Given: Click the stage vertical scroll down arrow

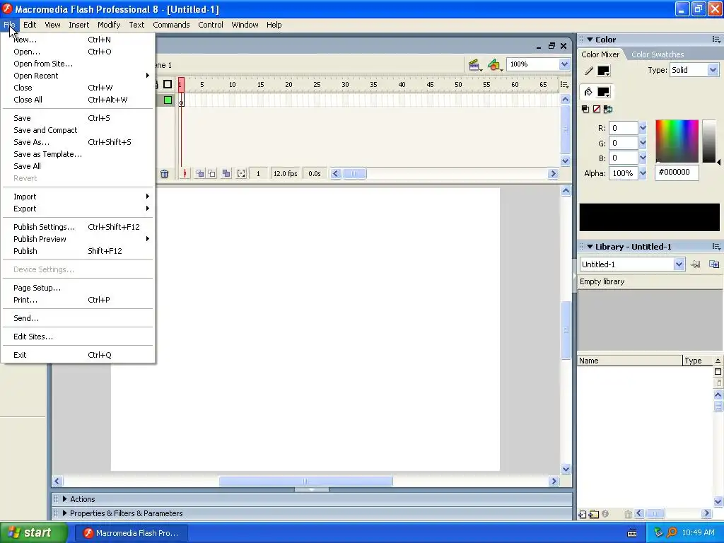Looking at the screenshot, I should pyautogui.click(x=566, y=469).
